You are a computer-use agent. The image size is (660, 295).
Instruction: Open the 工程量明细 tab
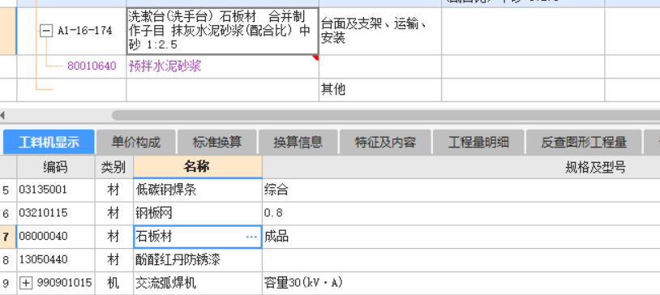click(x=478, y=143)
